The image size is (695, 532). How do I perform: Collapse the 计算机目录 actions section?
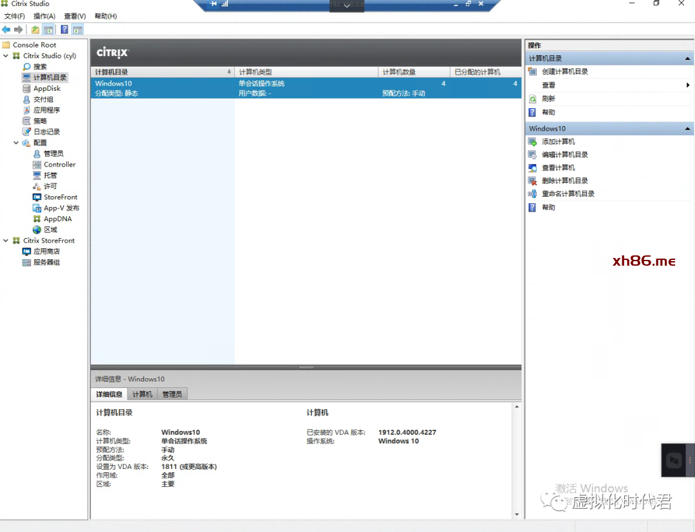[x=687, y=59]
